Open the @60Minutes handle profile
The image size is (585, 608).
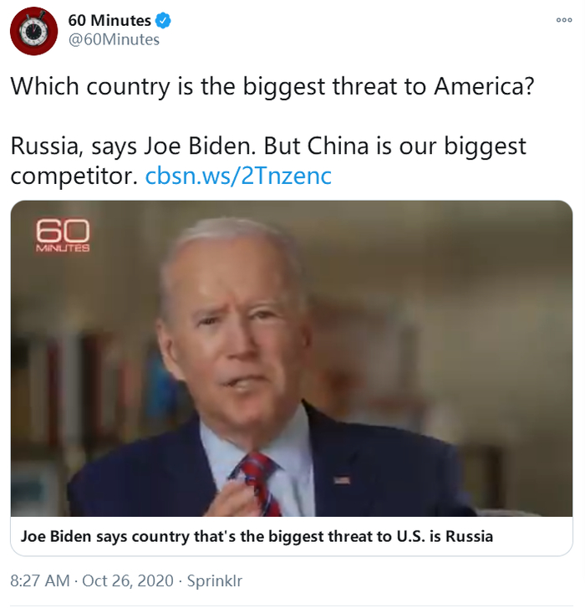pyautogui.click(x=114, y=39)
